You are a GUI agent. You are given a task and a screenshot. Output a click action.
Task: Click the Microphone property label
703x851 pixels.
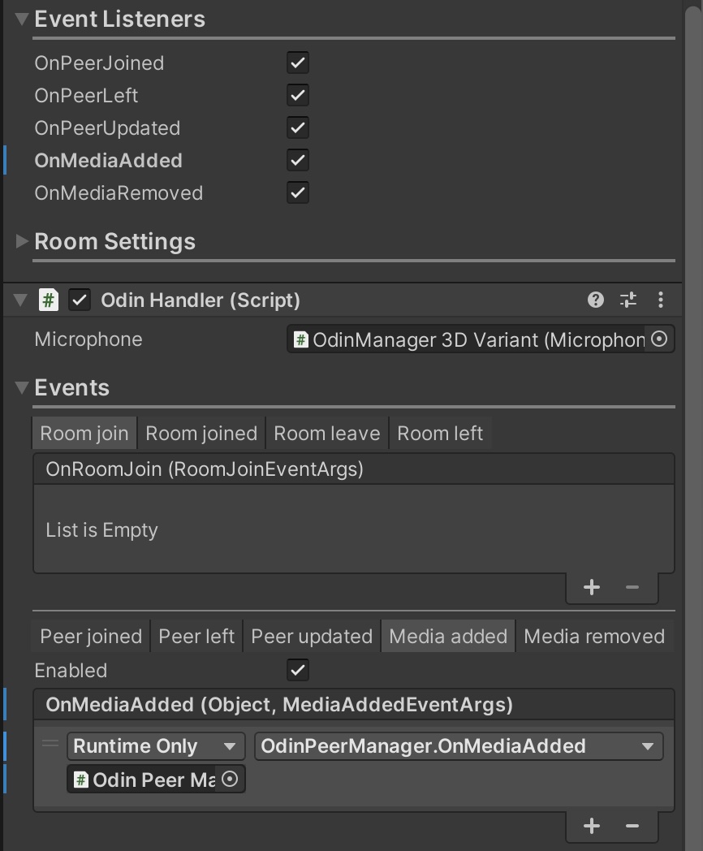pyautogui.click(x=88, y=339)
